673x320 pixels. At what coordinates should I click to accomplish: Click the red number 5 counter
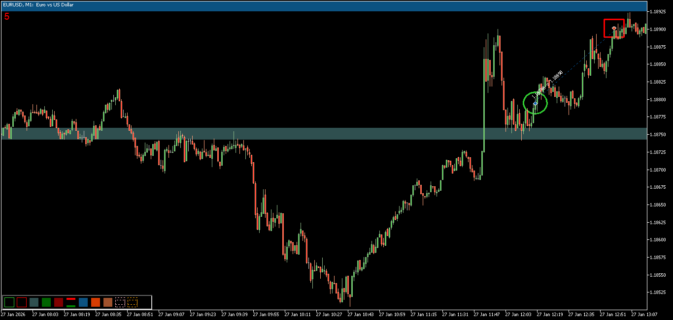pos(6,16)
